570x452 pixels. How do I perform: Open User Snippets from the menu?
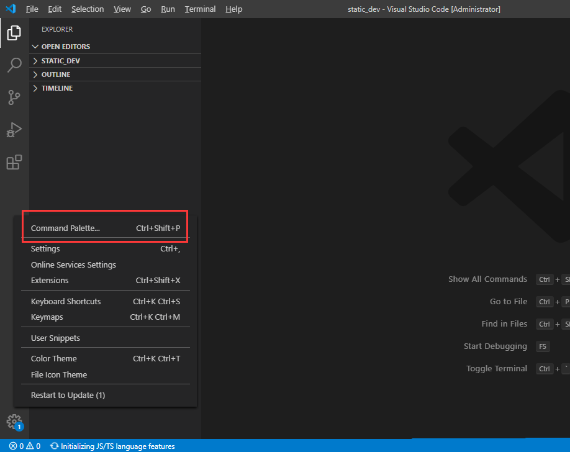106,338
